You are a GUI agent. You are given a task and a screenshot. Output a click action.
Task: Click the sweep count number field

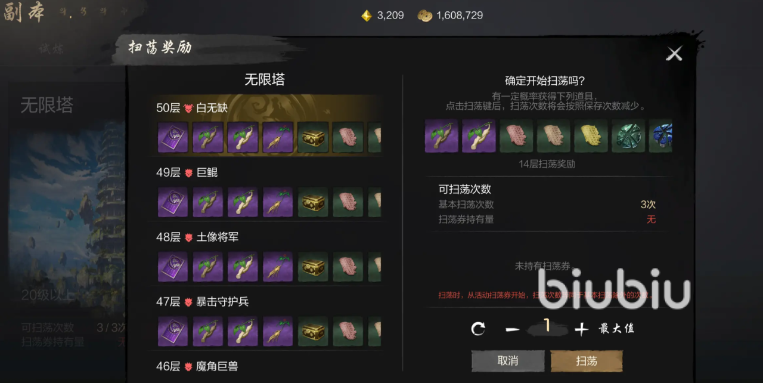547,328
